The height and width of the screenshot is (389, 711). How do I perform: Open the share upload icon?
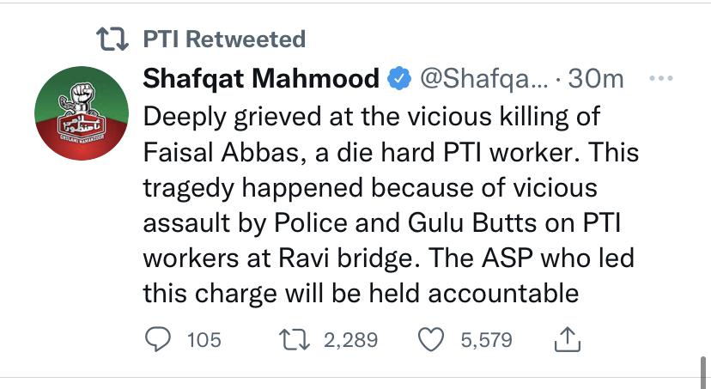[x=568, y=339]
